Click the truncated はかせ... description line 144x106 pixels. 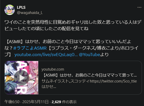click(x=49, y=87)
